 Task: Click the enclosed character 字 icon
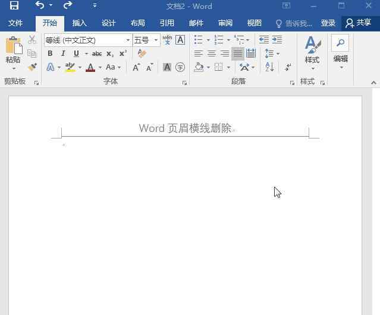(x=180, y=67)
